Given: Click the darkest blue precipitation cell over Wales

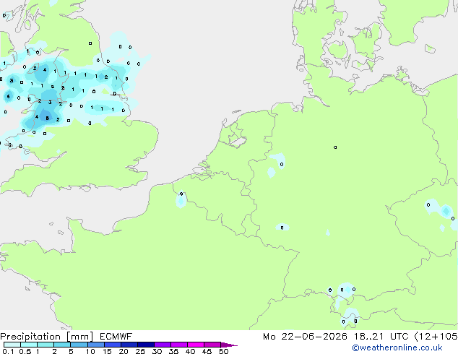Looking at the screenshot, I should [46, 116].
